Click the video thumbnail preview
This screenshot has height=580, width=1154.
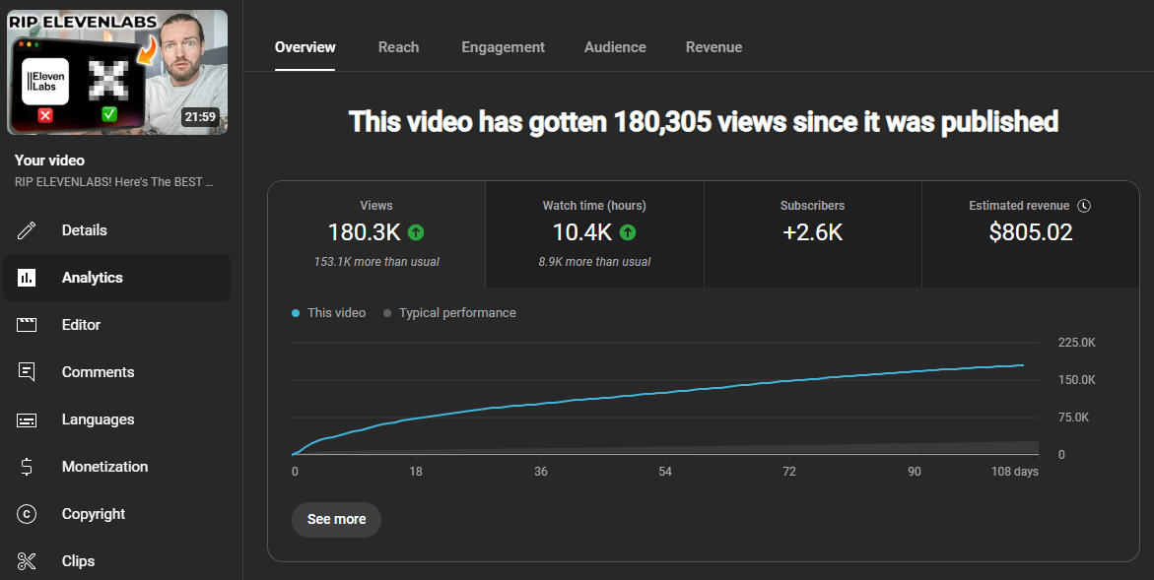(x=117, y=72)
